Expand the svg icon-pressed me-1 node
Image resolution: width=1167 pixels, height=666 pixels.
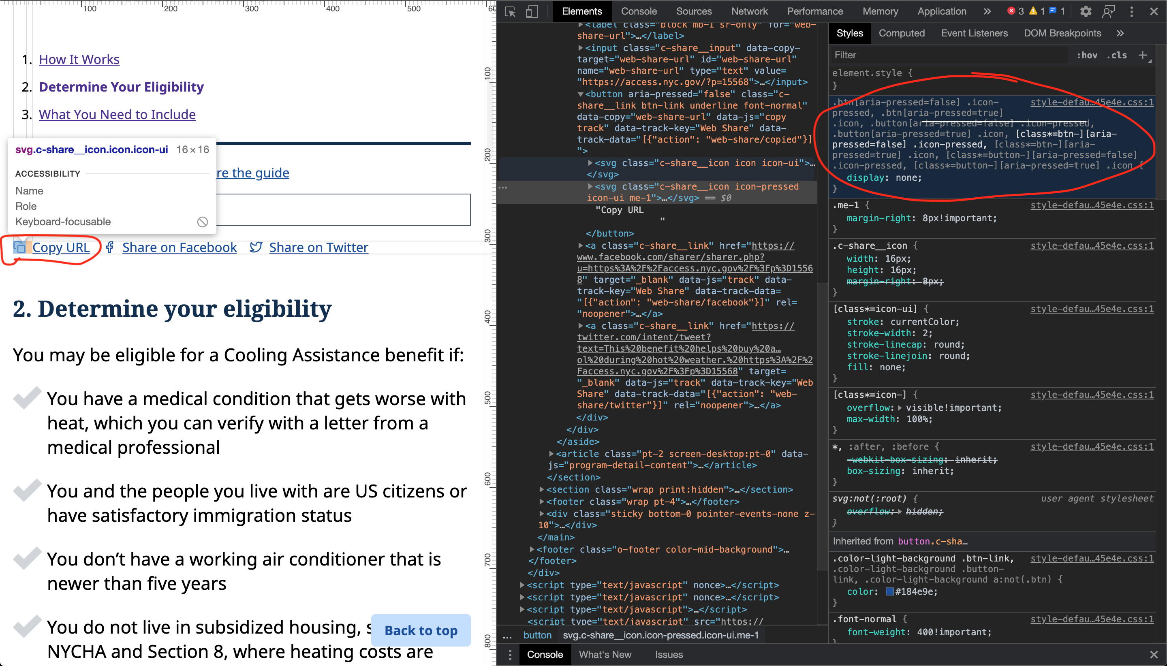590,187
